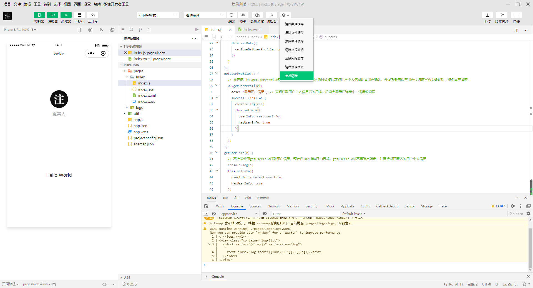This screenshot has width=533, height=288.
Task: Click the navigate back arrow in editor
Action: coord(222,37)
